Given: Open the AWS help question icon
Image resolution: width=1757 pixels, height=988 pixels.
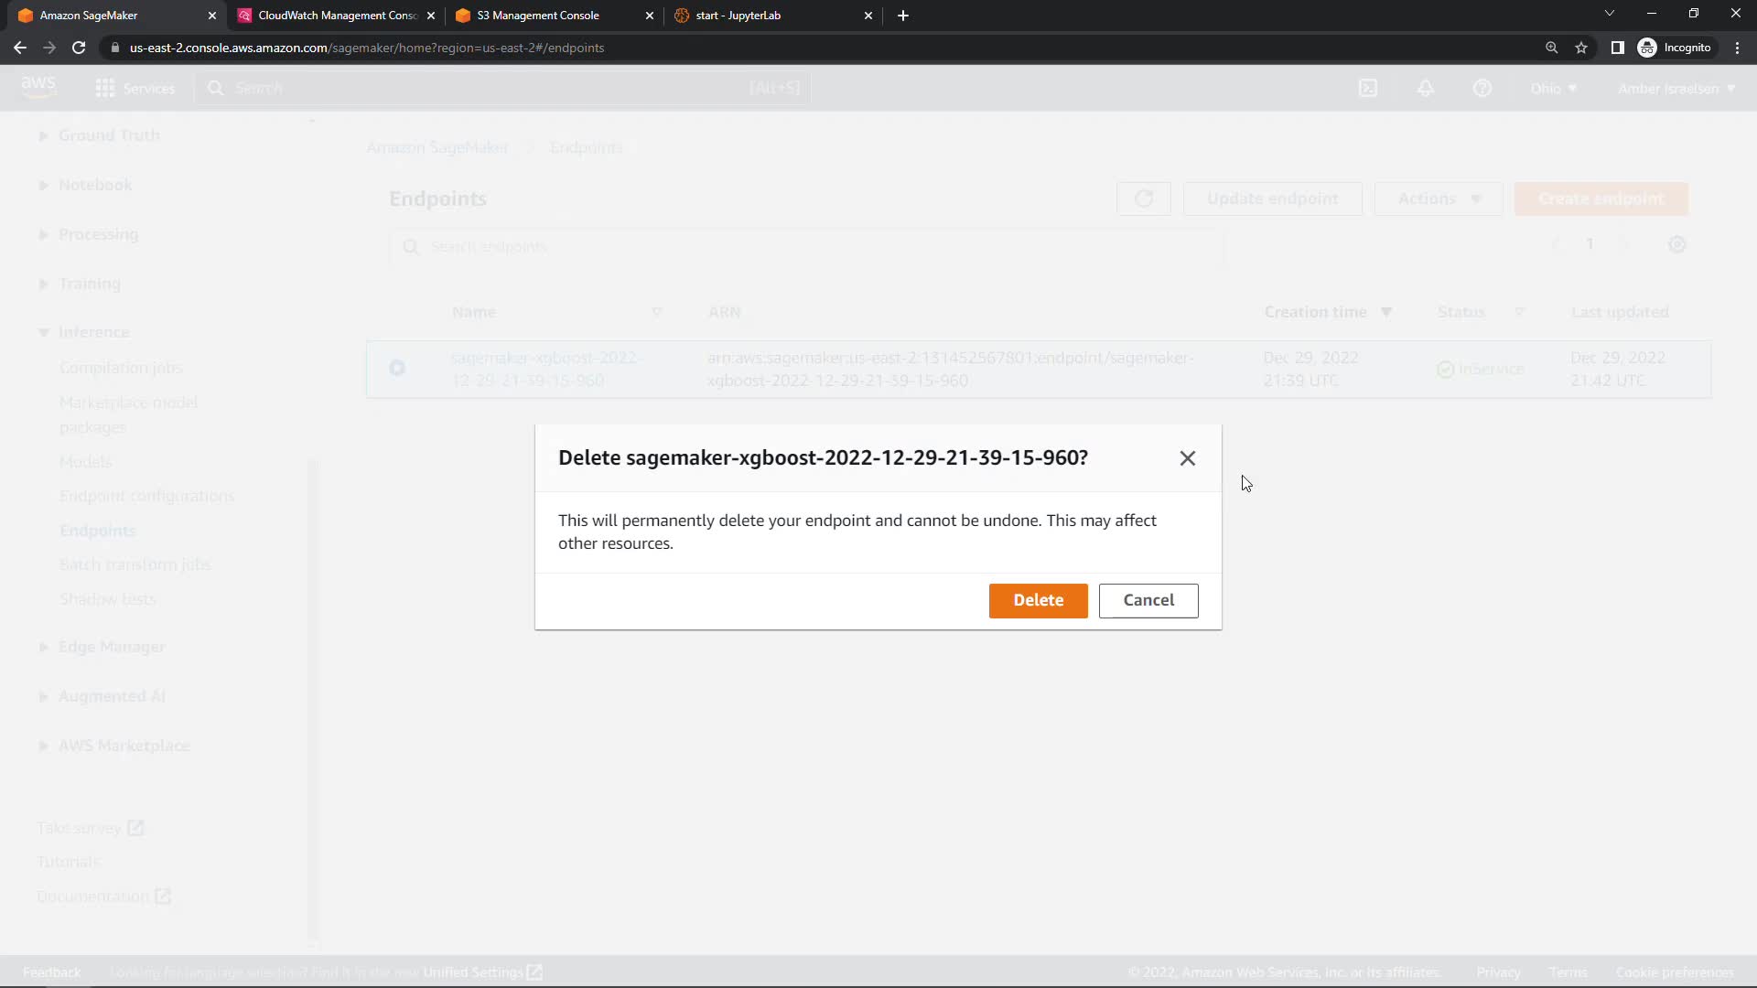Looking at the screenshot, I should (1482, 89).
